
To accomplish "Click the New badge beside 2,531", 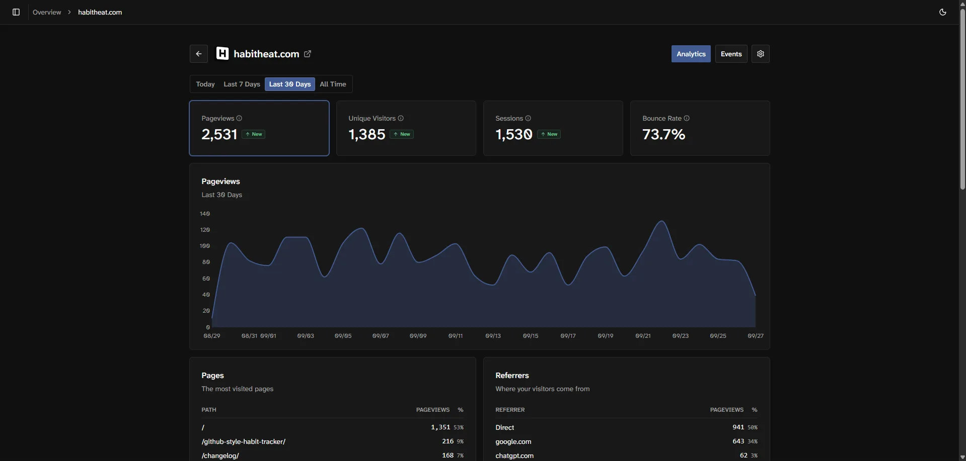I will (x=254, y=134).
